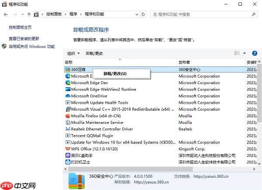The height and width of the screenshot is (190, 262).
Task: Click the control panel icon in address bar
Action: 36,14
